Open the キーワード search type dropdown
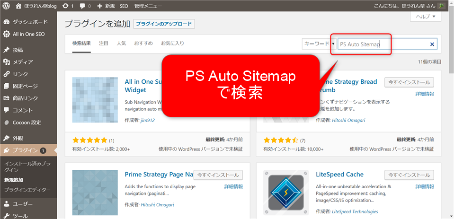Image resolution: width=454 pixels, height=219 pixels. pyautogui.click(x=319, y=44)
